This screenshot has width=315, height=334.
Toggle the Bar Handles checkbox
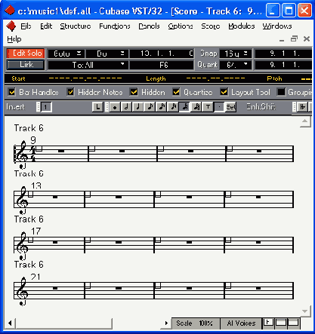click(x=11, y=92)
